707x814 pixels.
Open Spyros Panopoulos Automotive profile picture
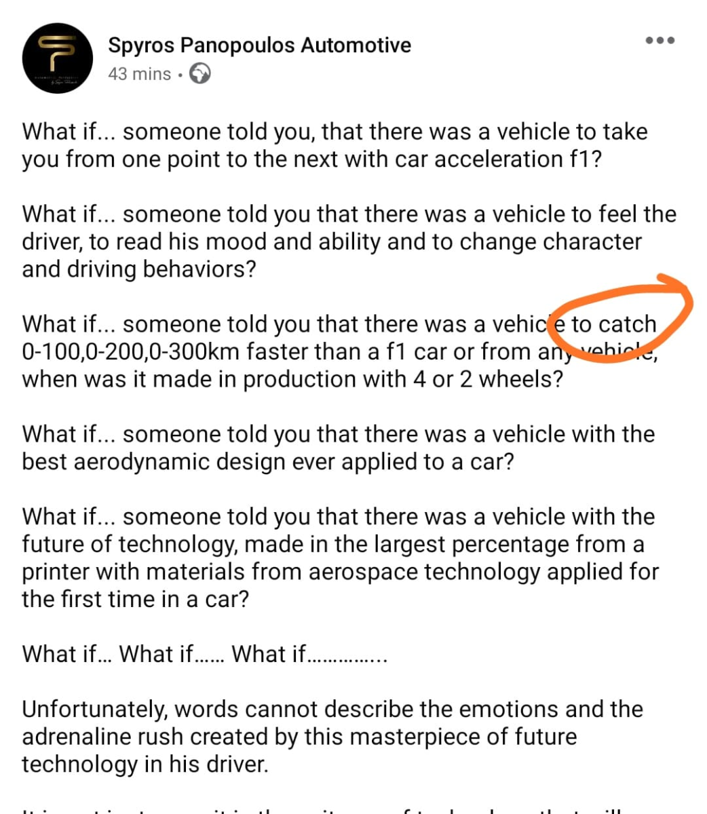point(58,58)
